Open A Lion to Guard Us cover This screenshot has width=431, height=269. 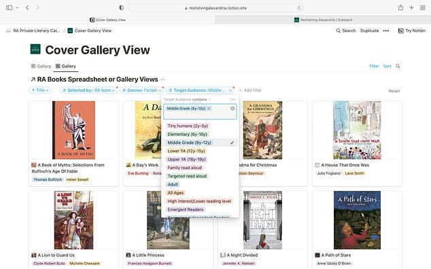coord(73,220)
